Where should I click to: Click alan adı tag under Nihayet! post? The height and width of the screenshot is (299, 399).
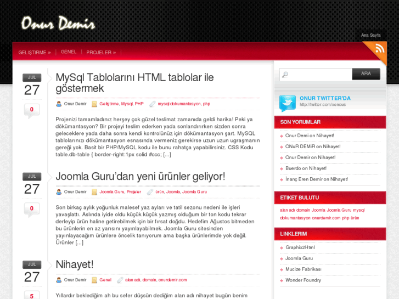click(133, 280)
